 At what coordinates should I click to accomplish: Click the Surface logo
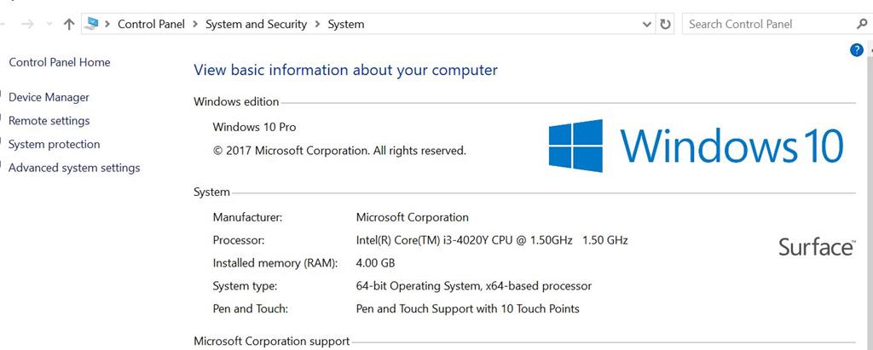point(816,247)
